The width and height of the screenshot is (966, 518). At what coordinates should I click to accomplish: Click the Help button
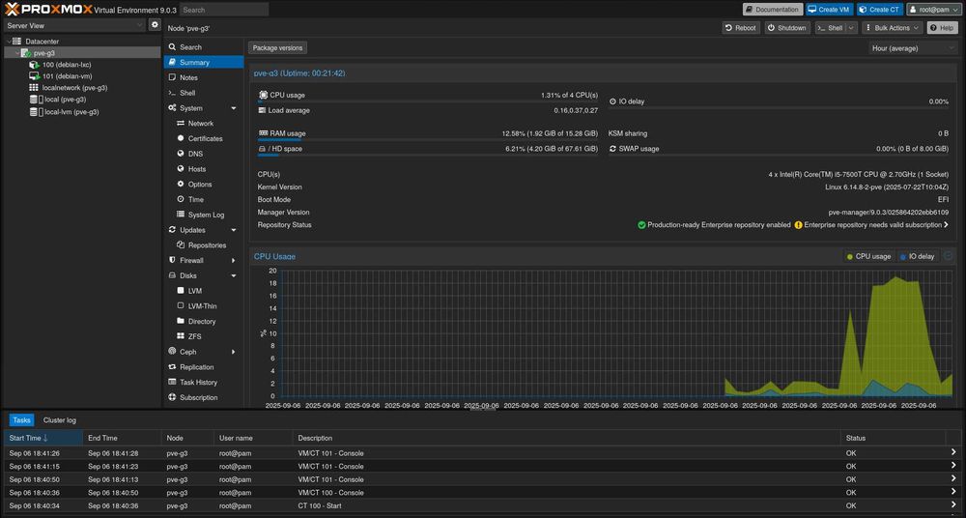click(x=942, y=28)
